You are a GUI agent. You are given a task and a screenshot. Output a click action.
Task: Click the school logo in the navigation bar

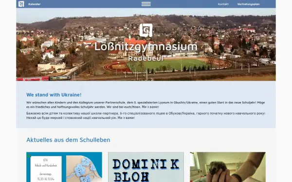(x=21, y=4)
